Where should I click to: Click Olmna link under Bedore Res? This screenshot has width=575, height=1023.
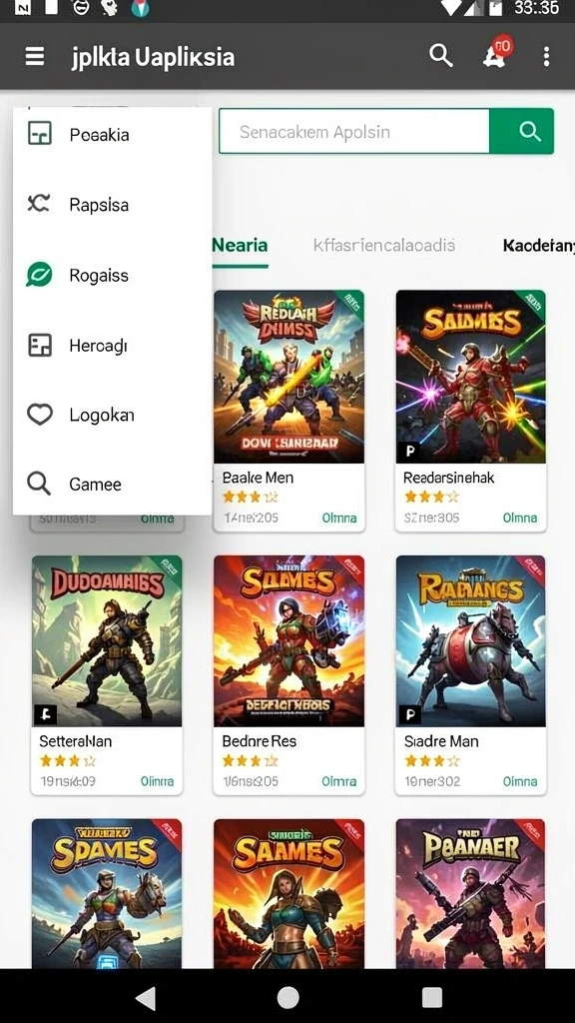pyautogui.click(x=339, y=781)
